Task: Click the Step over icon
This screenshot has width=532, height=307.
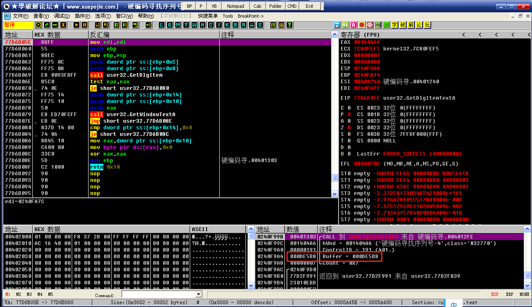Action: pyautogui.click(x=106, y=25)
